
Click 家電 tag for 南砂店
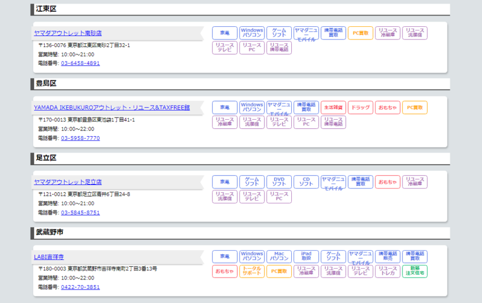225,33
